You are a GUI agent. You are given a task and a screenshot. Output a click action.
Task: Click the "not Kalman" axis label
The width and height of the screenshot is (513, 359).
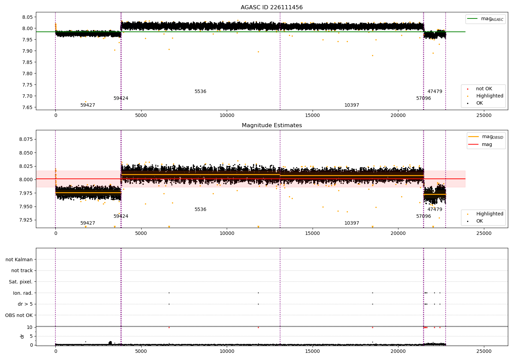19,260
